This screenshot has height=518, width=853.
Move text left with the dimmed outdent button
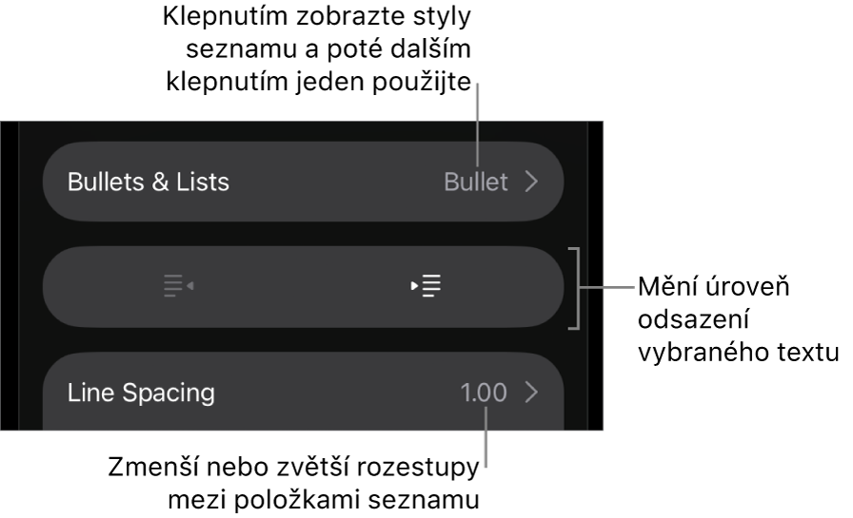[178, 286]
